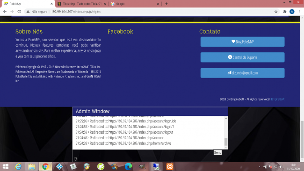Switch to the Tibia King tab

point(82,4)
